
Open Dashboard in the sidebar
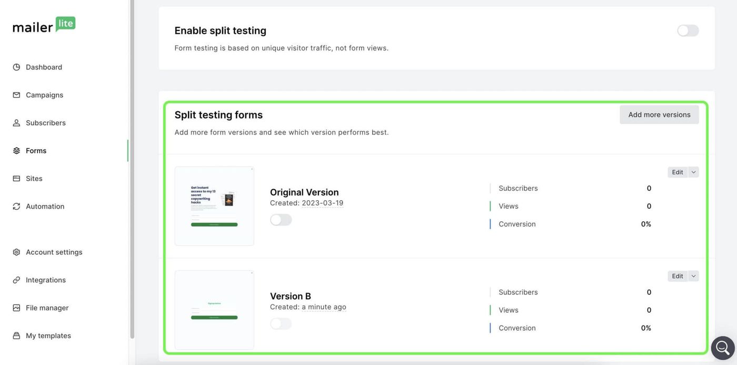pyautogui.click(x=44, y=67)
